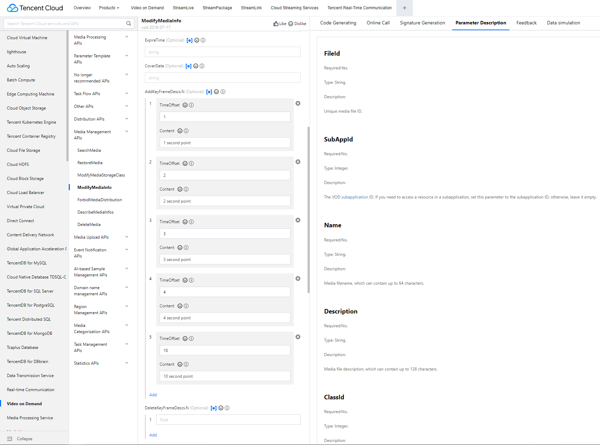The image size is (600, 445).
Task: Click the Dislike face icon
Action: [291, 24]
